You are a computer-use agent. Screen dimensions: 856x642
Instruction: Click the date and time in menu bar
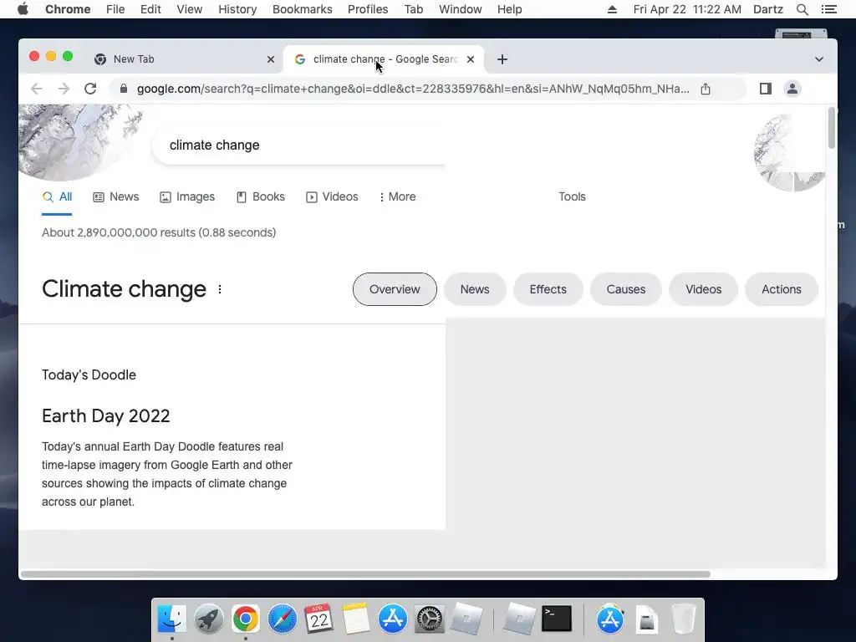tap(687, 9)
